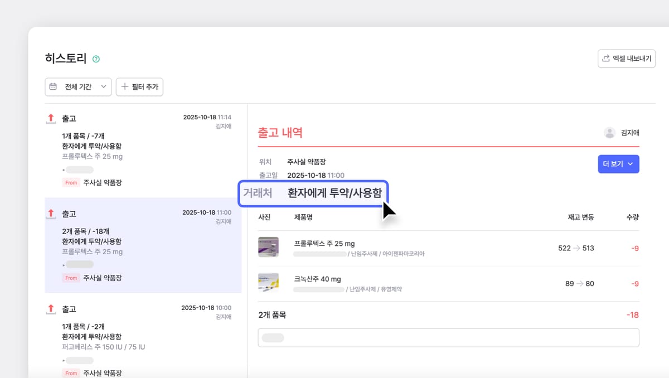Click the red 출고 arrow icon at 11:00 entry
This screenshot has height=378, width=669.
tap(51, 214)
